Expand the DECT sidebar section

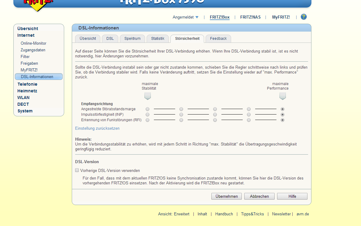pos(23,104)
